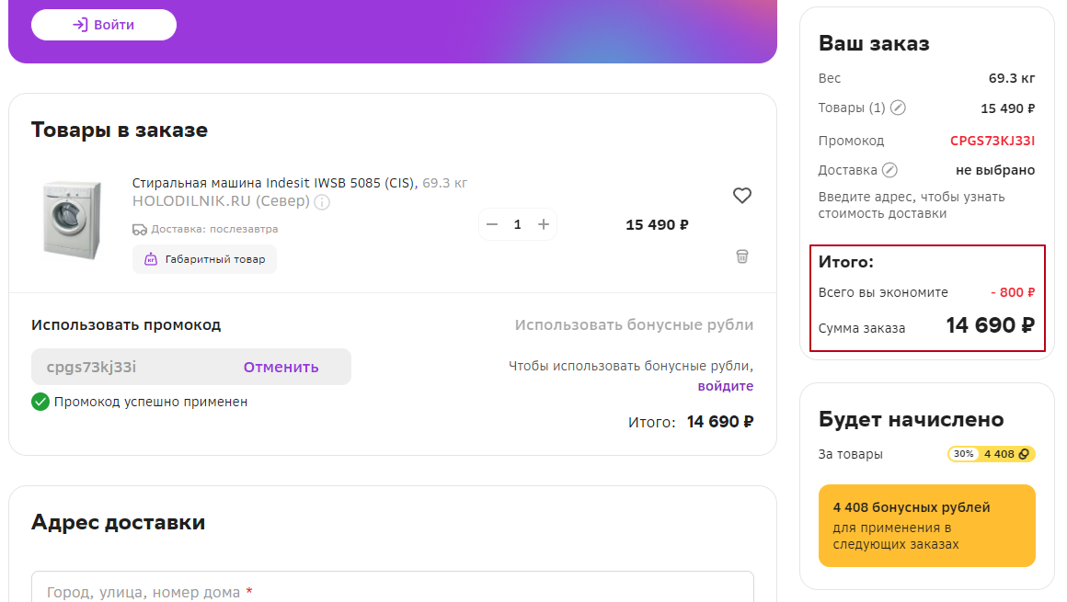The image size is (1067, 602).
Task: Click the Габаритный товар badge
Action: pos(204,259)
